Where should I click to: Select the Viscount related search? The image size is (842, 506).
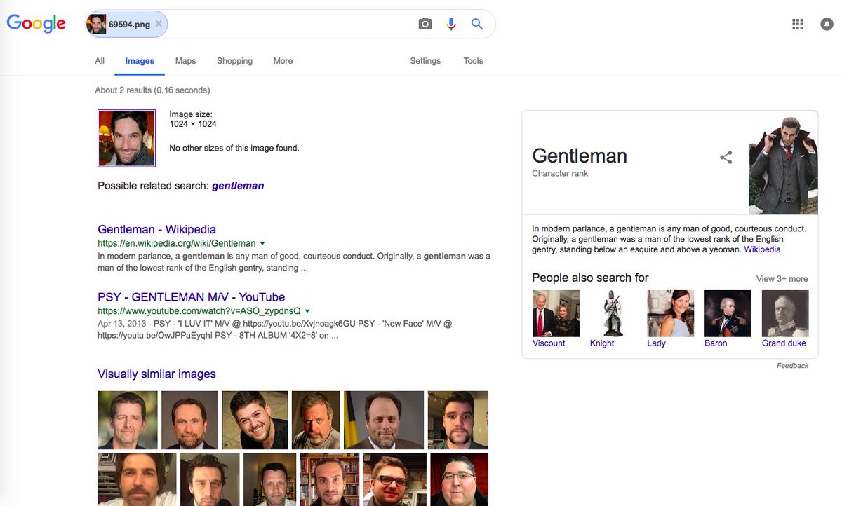[556, 318]
